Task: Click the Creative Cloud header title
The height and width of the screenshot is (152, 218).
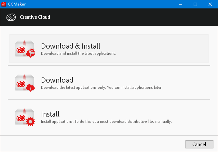Action: tap(35, 17)
